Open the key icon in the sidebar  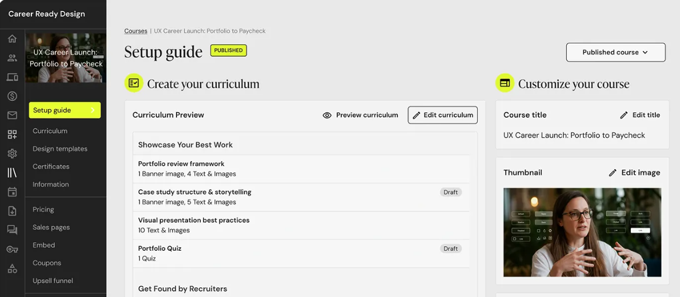point(12,249)
